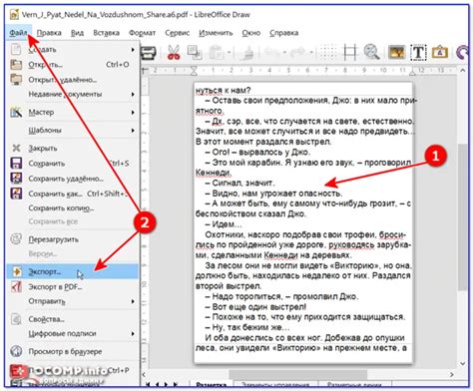Open the Вставка menu

click(106, 33)
